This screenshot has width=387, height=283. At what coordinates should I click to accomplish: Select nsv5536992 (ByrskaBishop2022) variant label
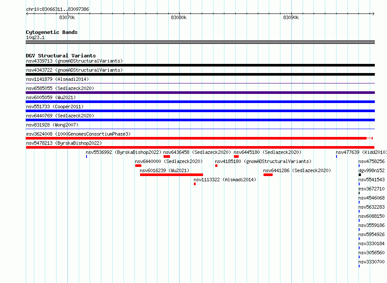(123, 152)
